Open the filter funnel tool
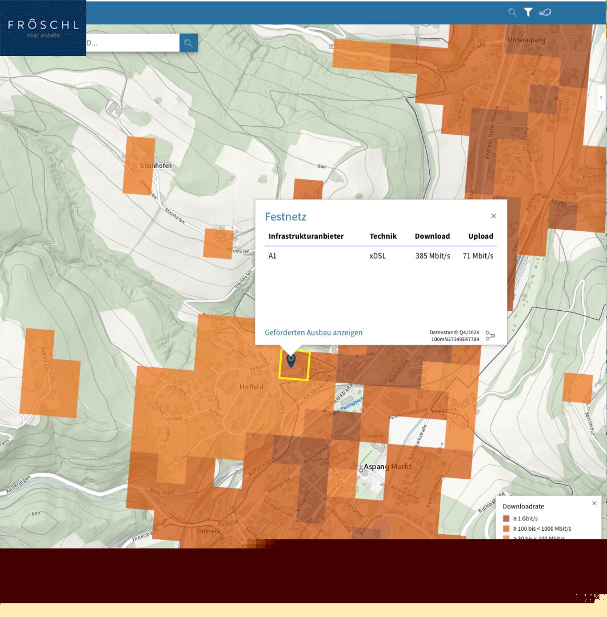This screenshot has height=617, width=607. coord(528,12)
